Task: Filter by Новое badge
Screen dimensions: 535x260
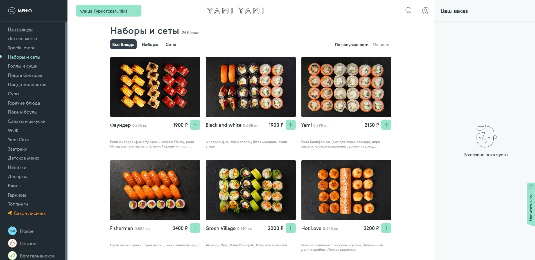Action: (x=12, y=231)
